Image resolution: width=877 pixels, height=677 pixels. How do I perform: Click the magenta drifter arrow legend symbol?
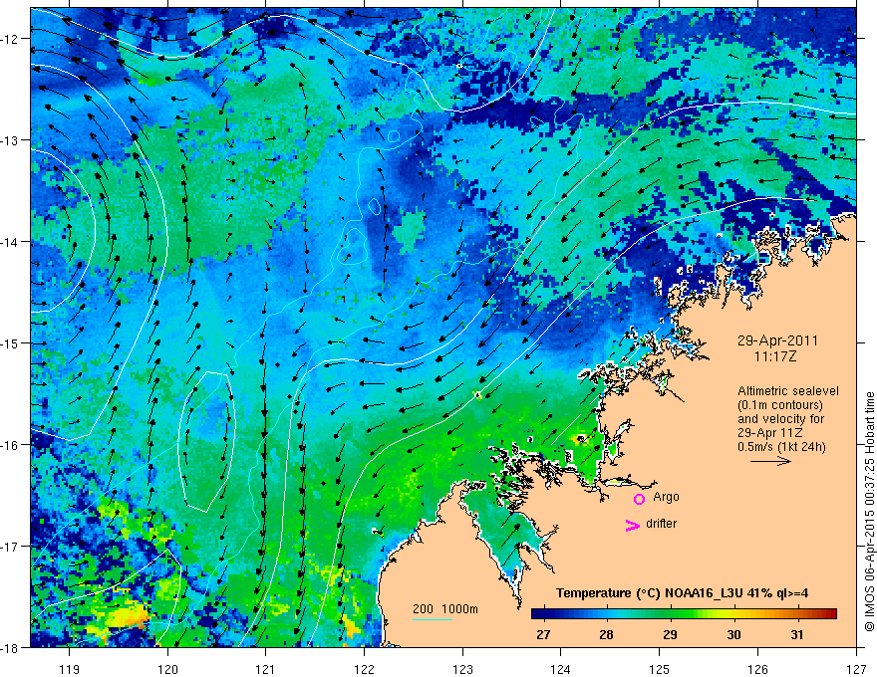(633, 525)
